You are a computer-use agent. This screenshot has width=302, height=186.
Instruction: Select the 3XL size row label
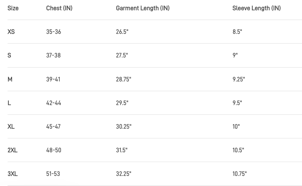12,174
